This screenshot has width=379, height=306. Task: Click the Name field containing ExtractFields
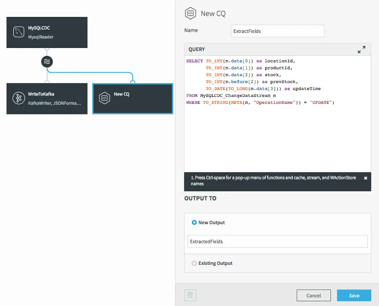click(x=278, y=31)
